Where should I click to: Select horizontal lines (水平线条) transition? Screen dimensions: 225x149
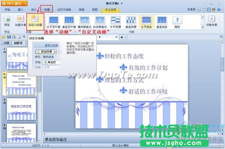[146, 22]
